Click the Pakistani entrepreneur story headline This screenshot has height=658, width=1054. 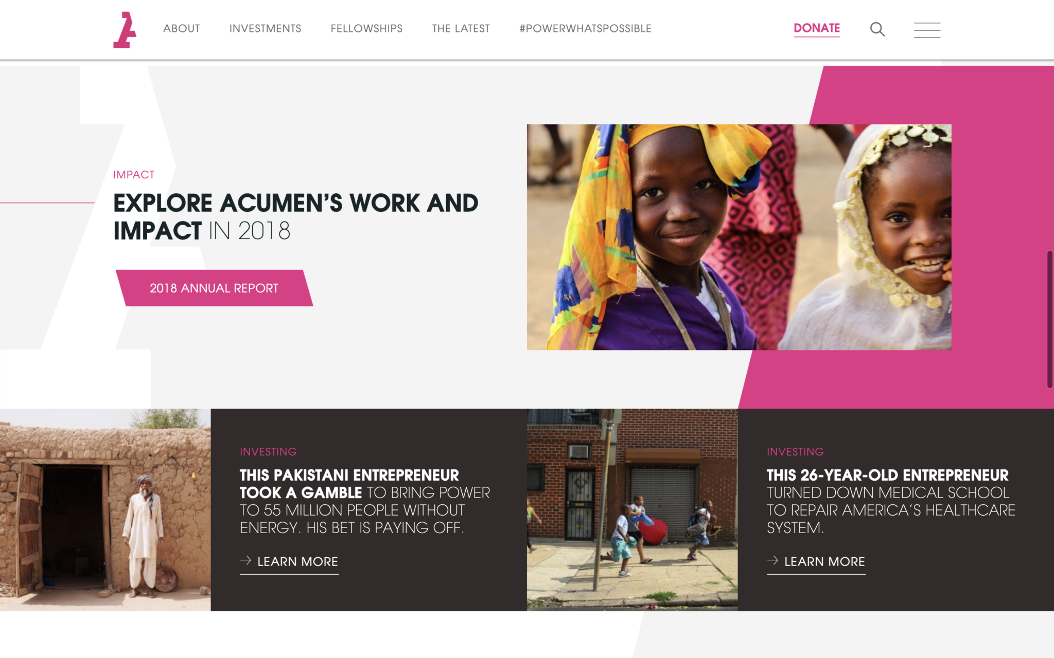click(x=365, y=501)
